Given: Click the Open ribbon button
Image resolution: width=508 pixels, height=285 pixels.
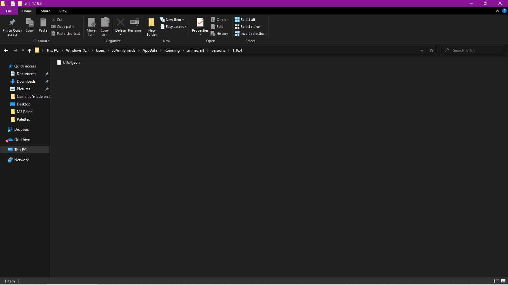Looking at the screenshot, I should click(220, 20).
